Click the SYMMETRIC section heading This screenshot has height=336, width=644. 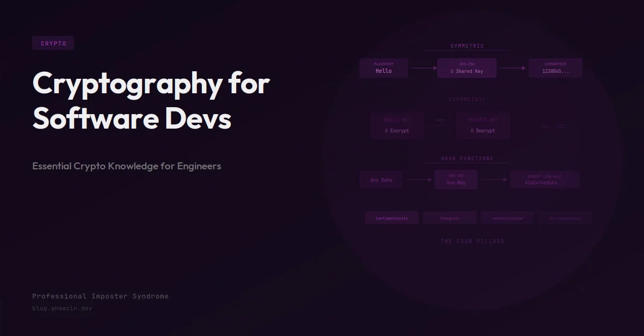point(467,46)
